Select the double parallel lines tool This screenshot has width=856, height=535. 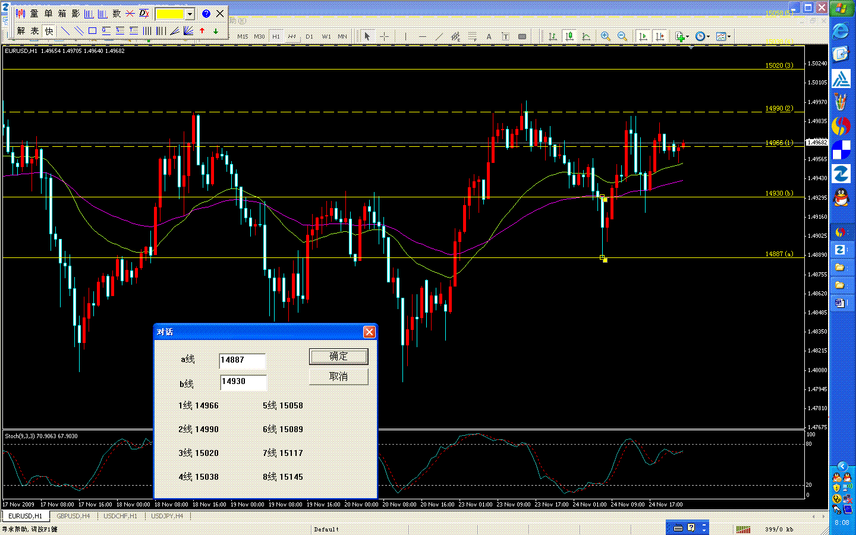pos(78,31)
